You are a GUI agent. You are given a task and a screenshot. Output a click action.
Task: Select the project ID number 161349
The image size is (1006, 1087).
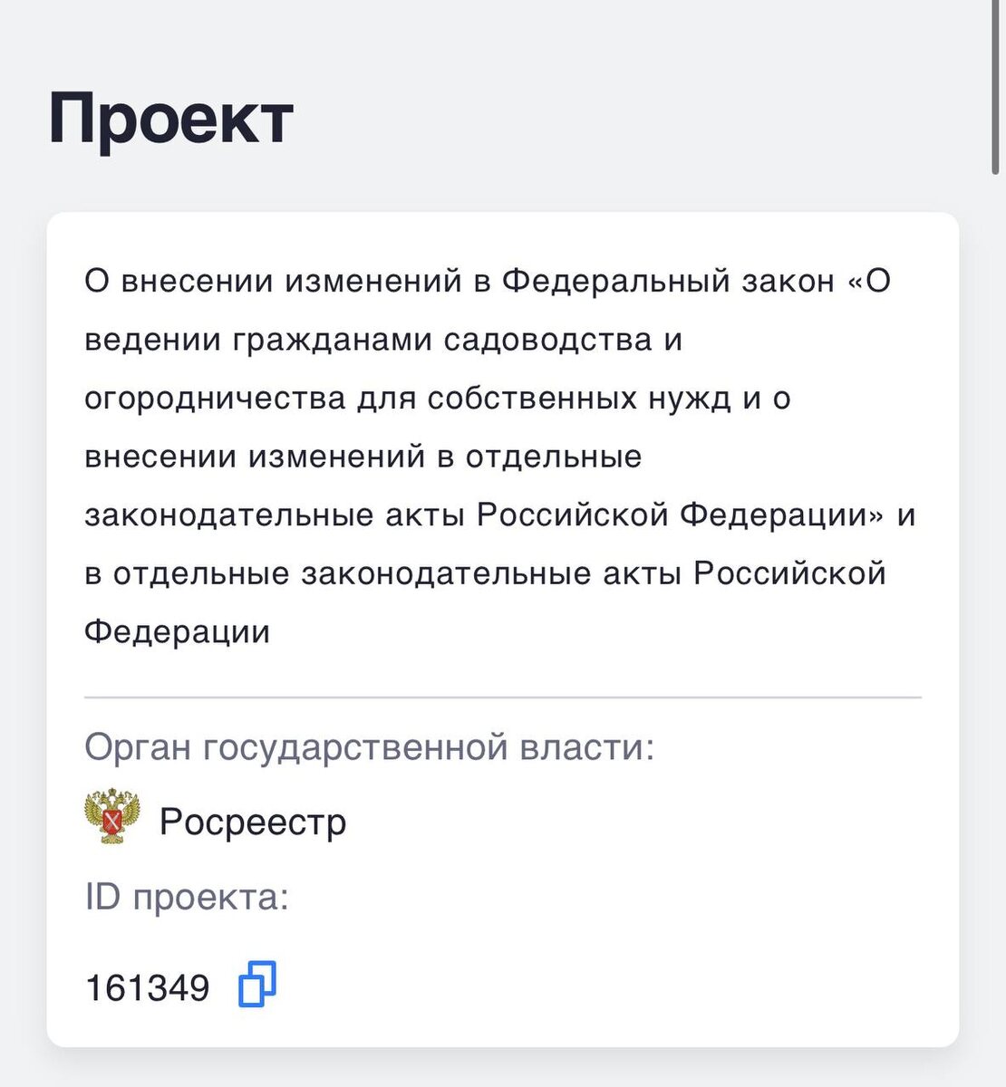147,986
